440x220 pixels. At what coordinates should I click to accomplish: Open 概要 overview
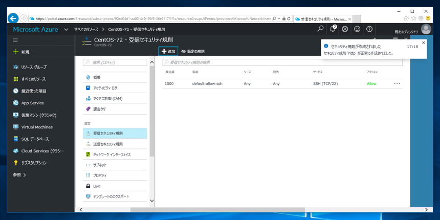pos(115,77)
